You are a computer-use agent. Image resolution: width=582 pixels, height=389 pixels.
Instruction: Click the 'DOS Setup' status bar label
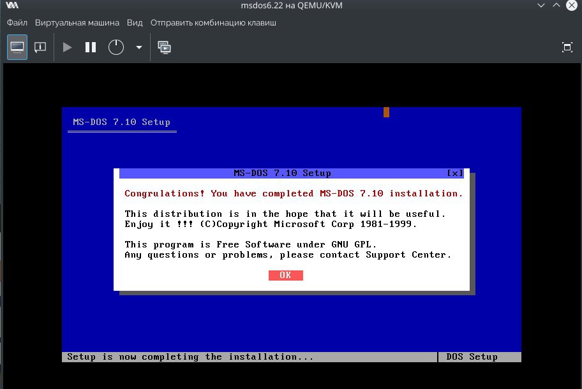472,356
